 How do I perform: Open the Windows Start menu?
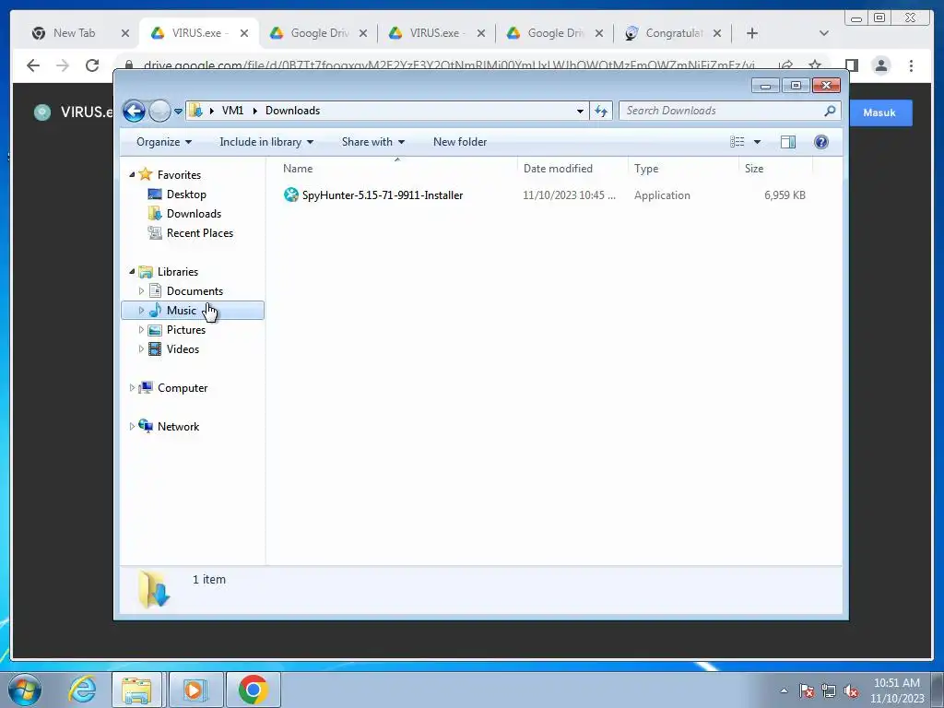(25, 690)
